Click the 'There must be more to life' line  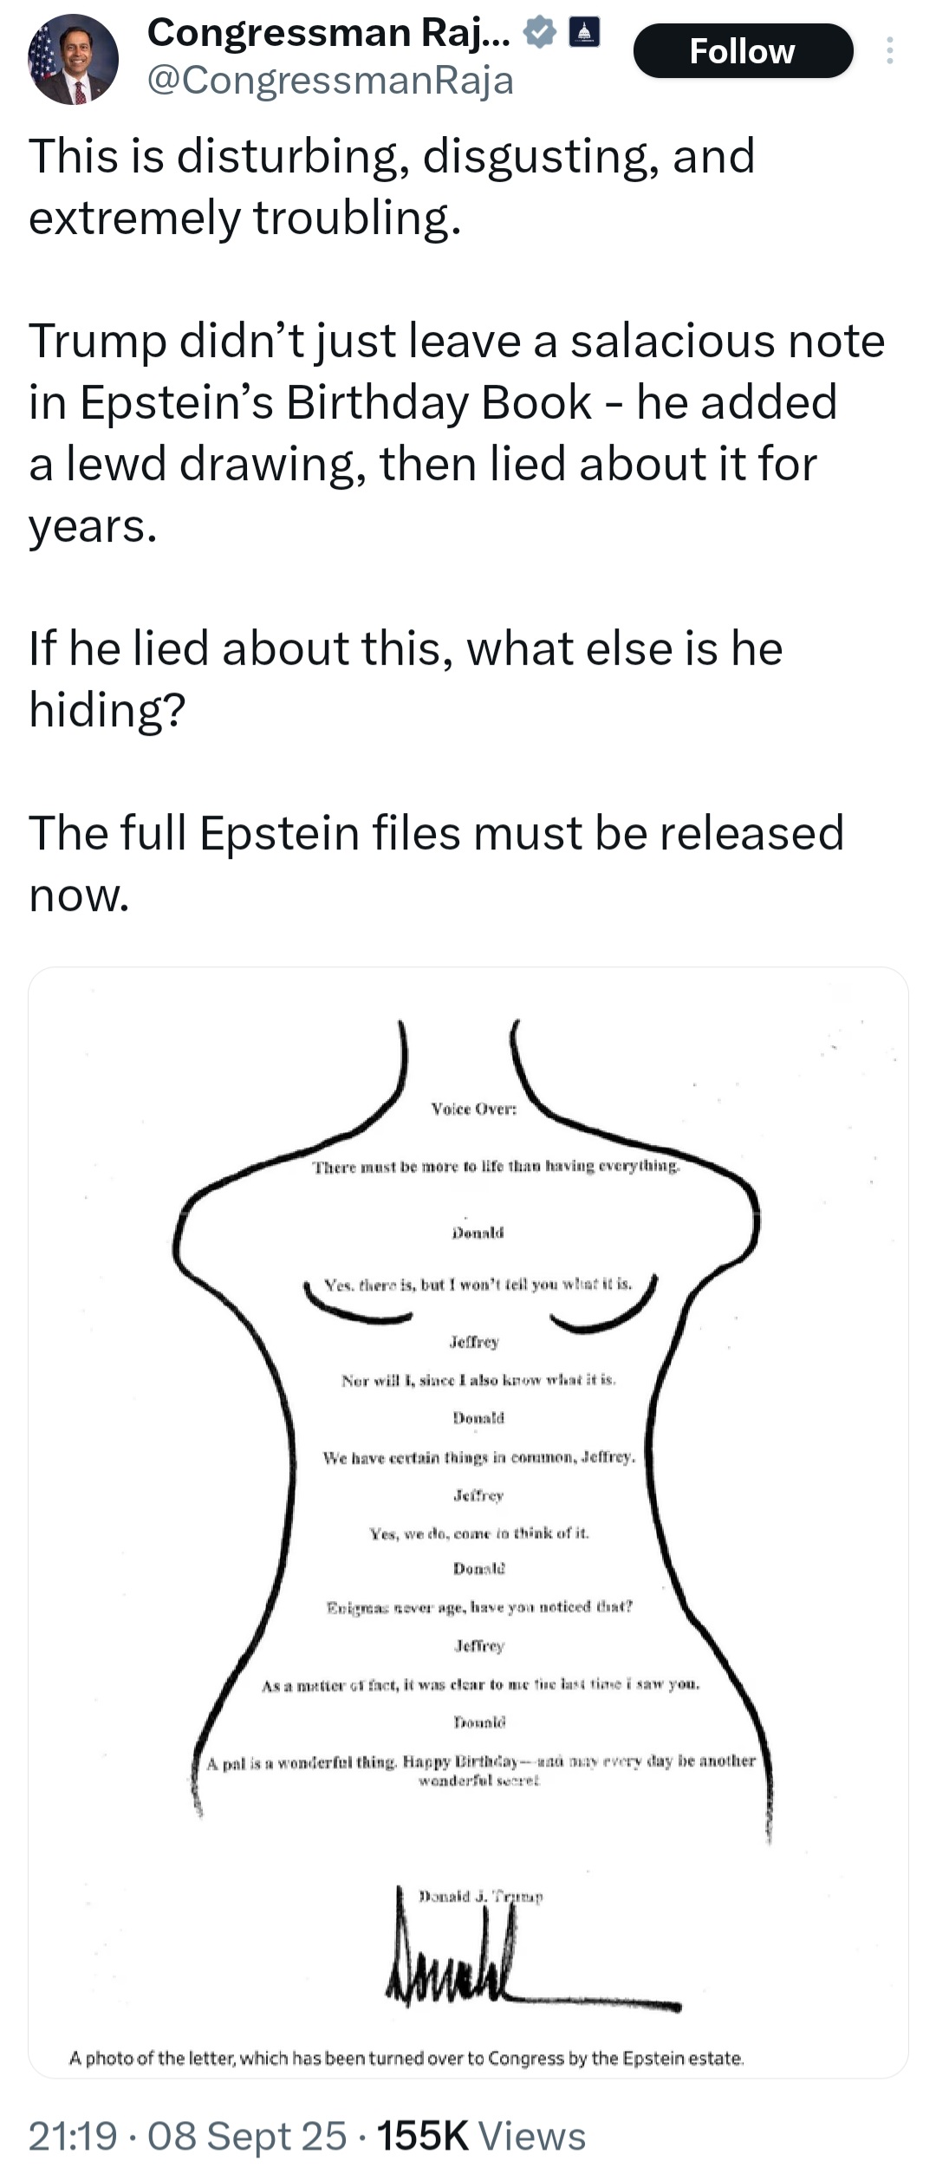(x=496, y=1167)
